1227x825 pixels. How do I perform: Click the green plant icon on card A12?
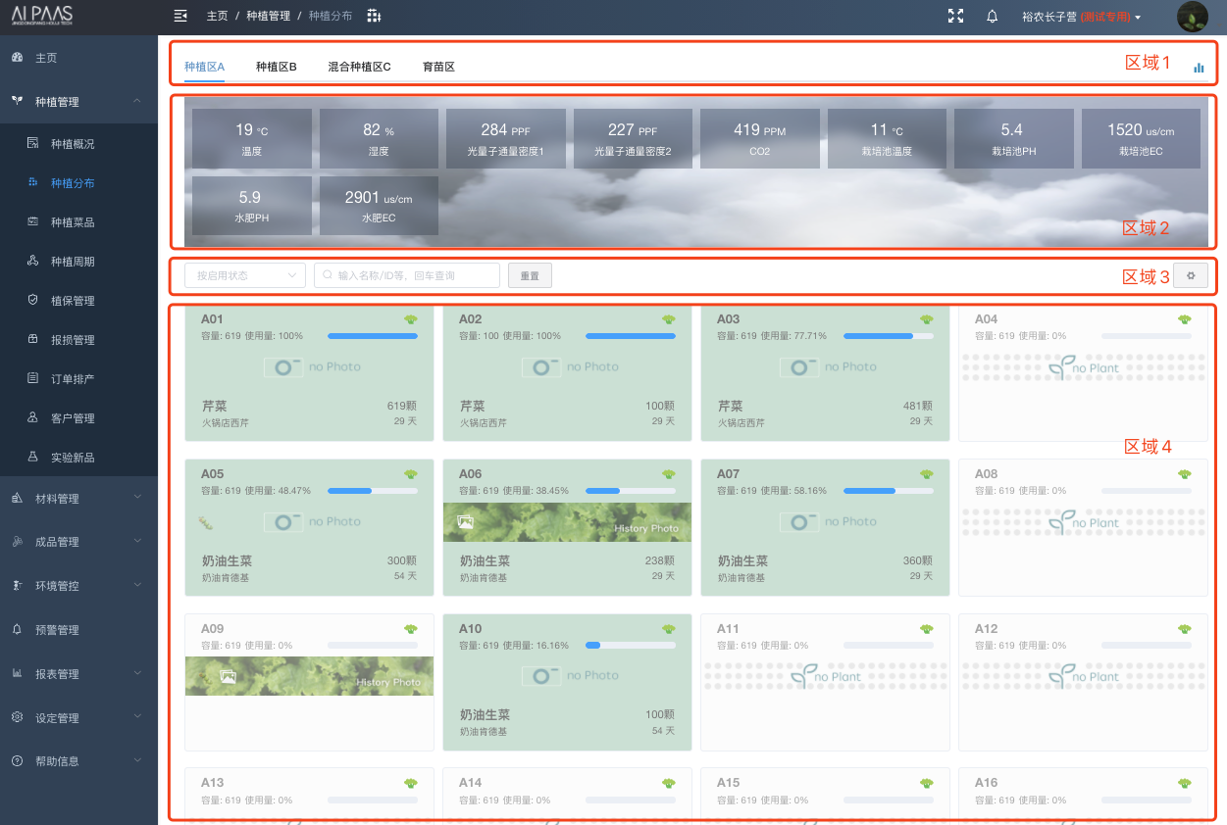(1185, 629)
